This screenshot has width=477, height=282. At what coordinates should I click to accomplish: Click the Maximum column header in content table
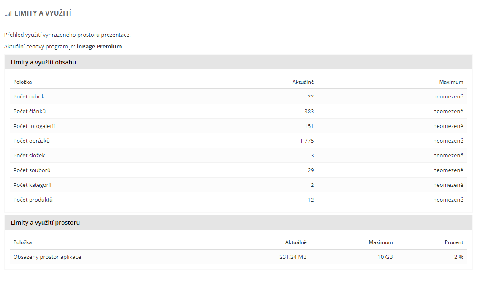pyautogui.click(x=451, y=82)
